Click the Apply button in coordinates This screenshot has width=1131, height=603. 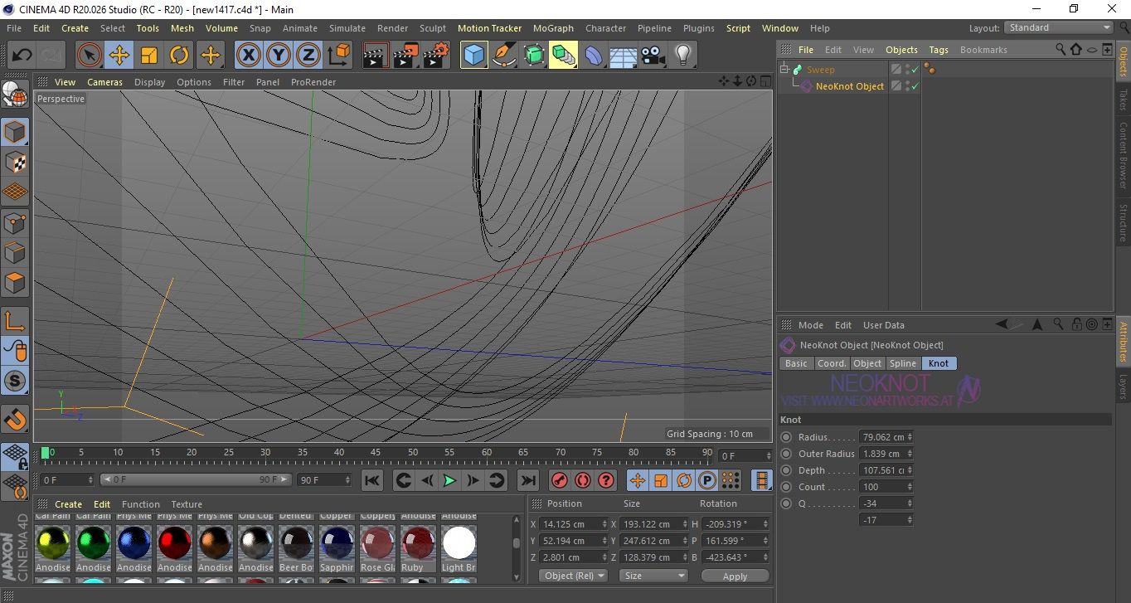(735, 576)
